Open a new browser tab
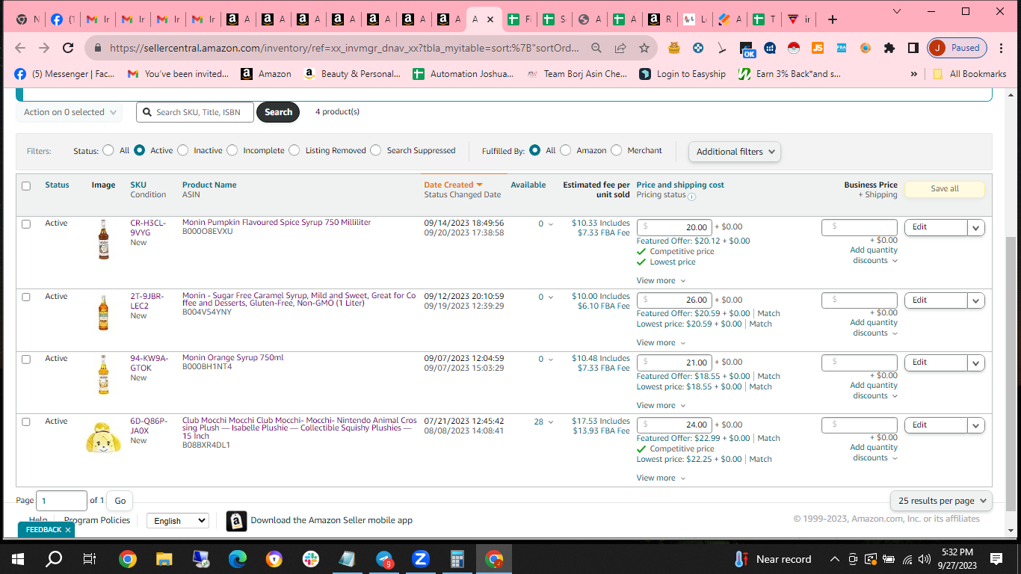This screenshot has width=1021, height=574. [833, 19]
